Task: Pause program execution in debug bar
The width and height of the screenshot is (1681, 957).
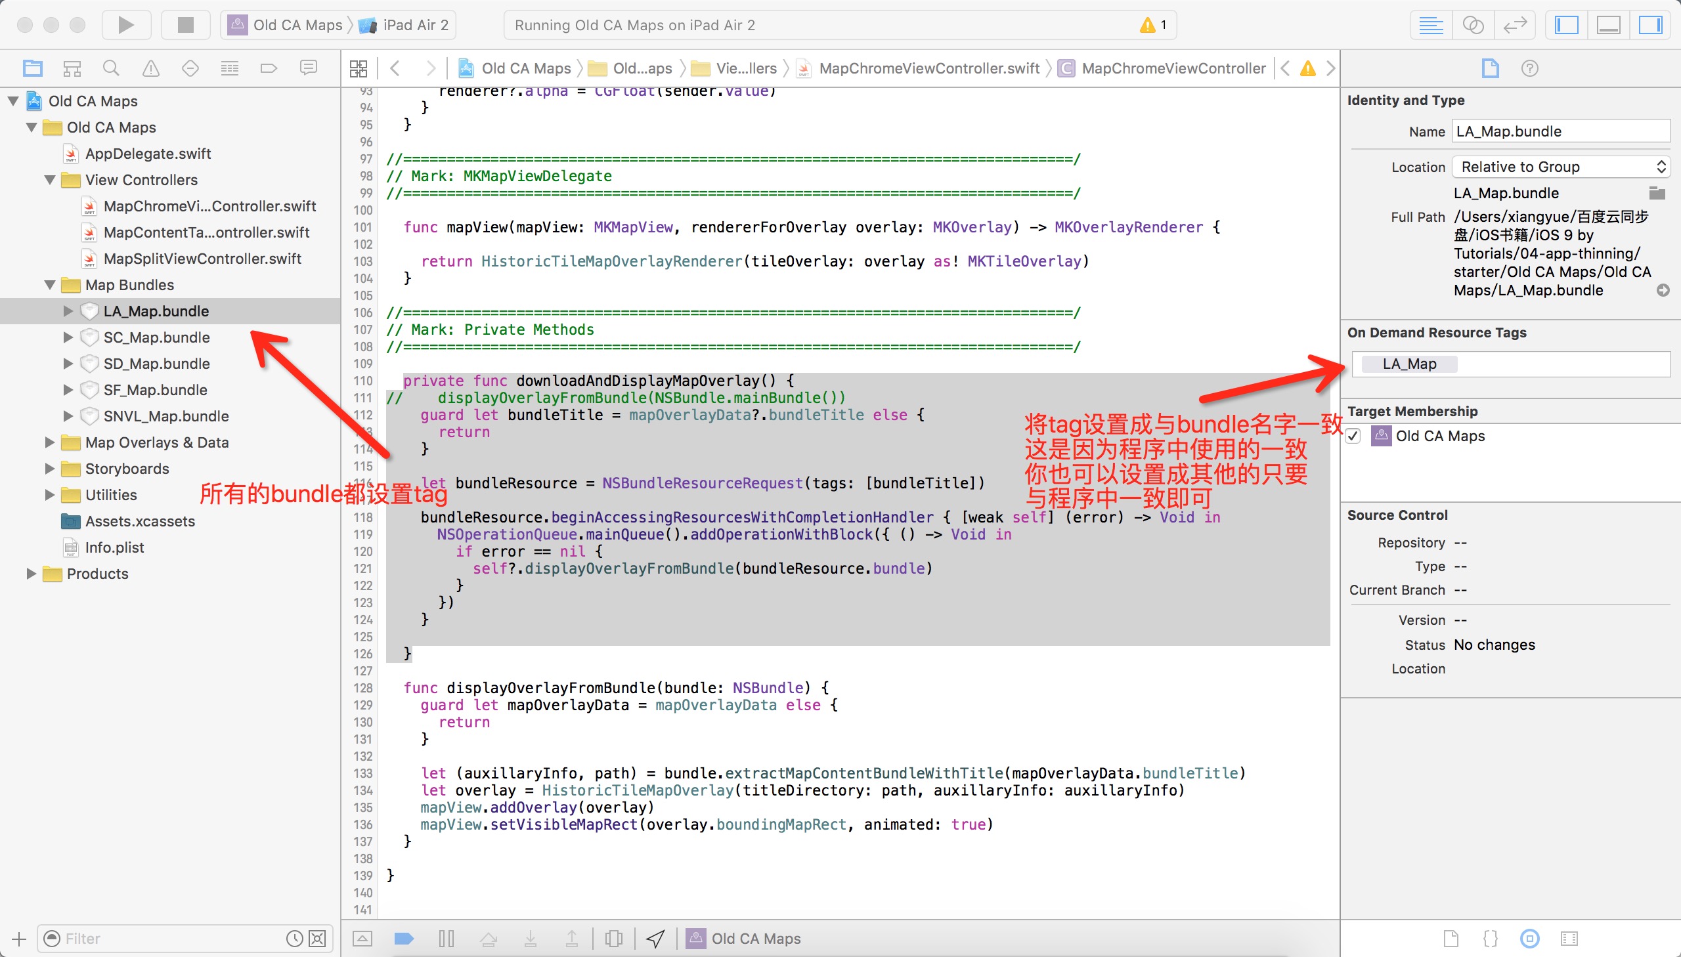Action: tap(447, 939)
